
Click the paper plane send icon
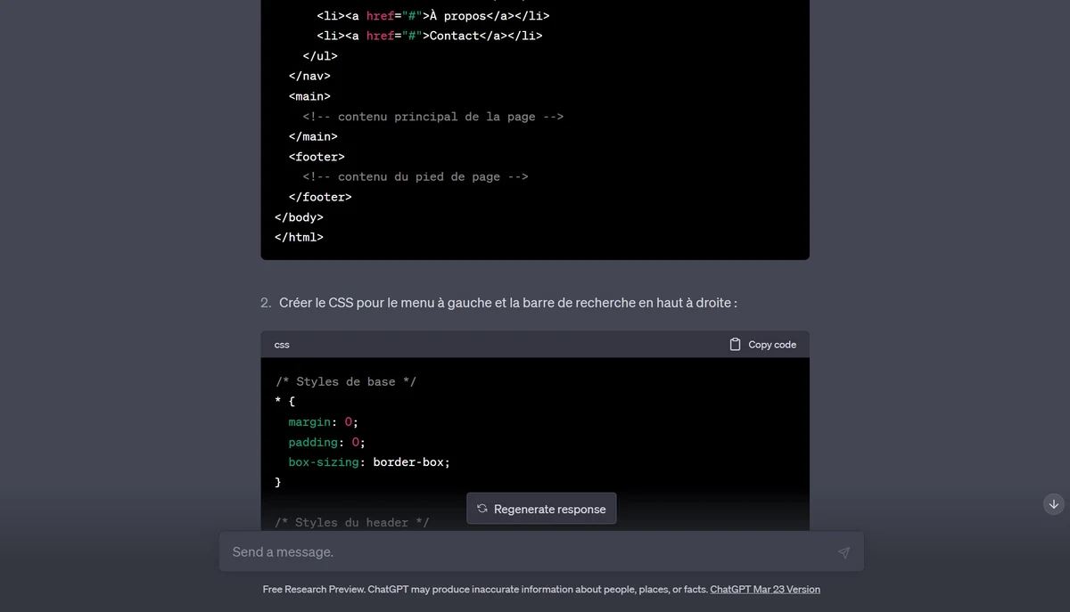pyautogui.click(x=844, y=552)
